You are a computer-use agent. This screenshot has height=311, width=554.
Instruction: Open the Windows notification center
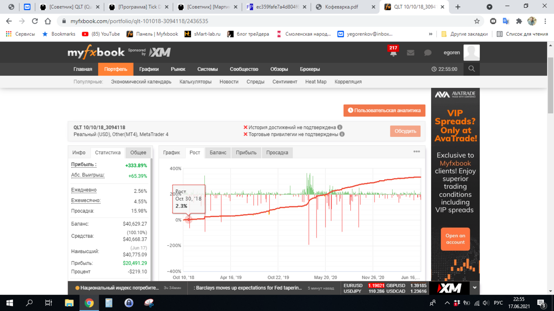(542, 303)
